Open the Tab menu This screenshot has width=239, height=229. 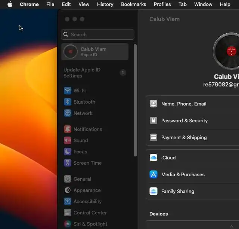tap(183, 4)
